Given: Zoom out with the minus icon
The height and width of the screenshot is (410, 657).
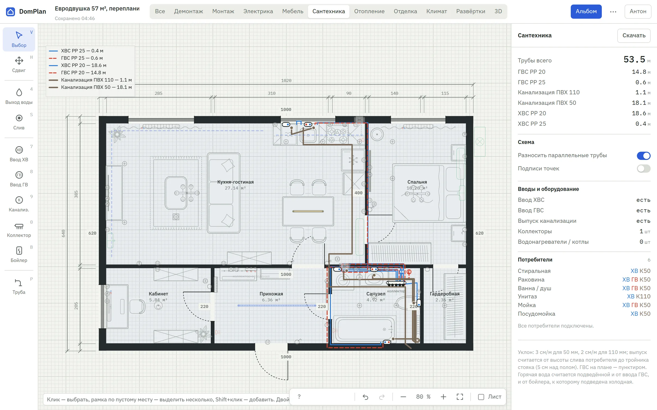Looking at the screenshot, I should 403,397.
